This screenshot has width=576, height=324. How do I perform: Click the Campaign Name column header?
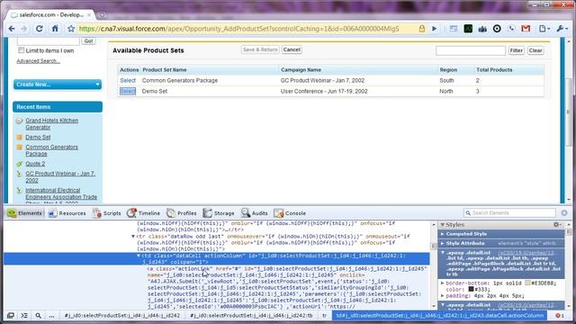[x=301, y=70]
